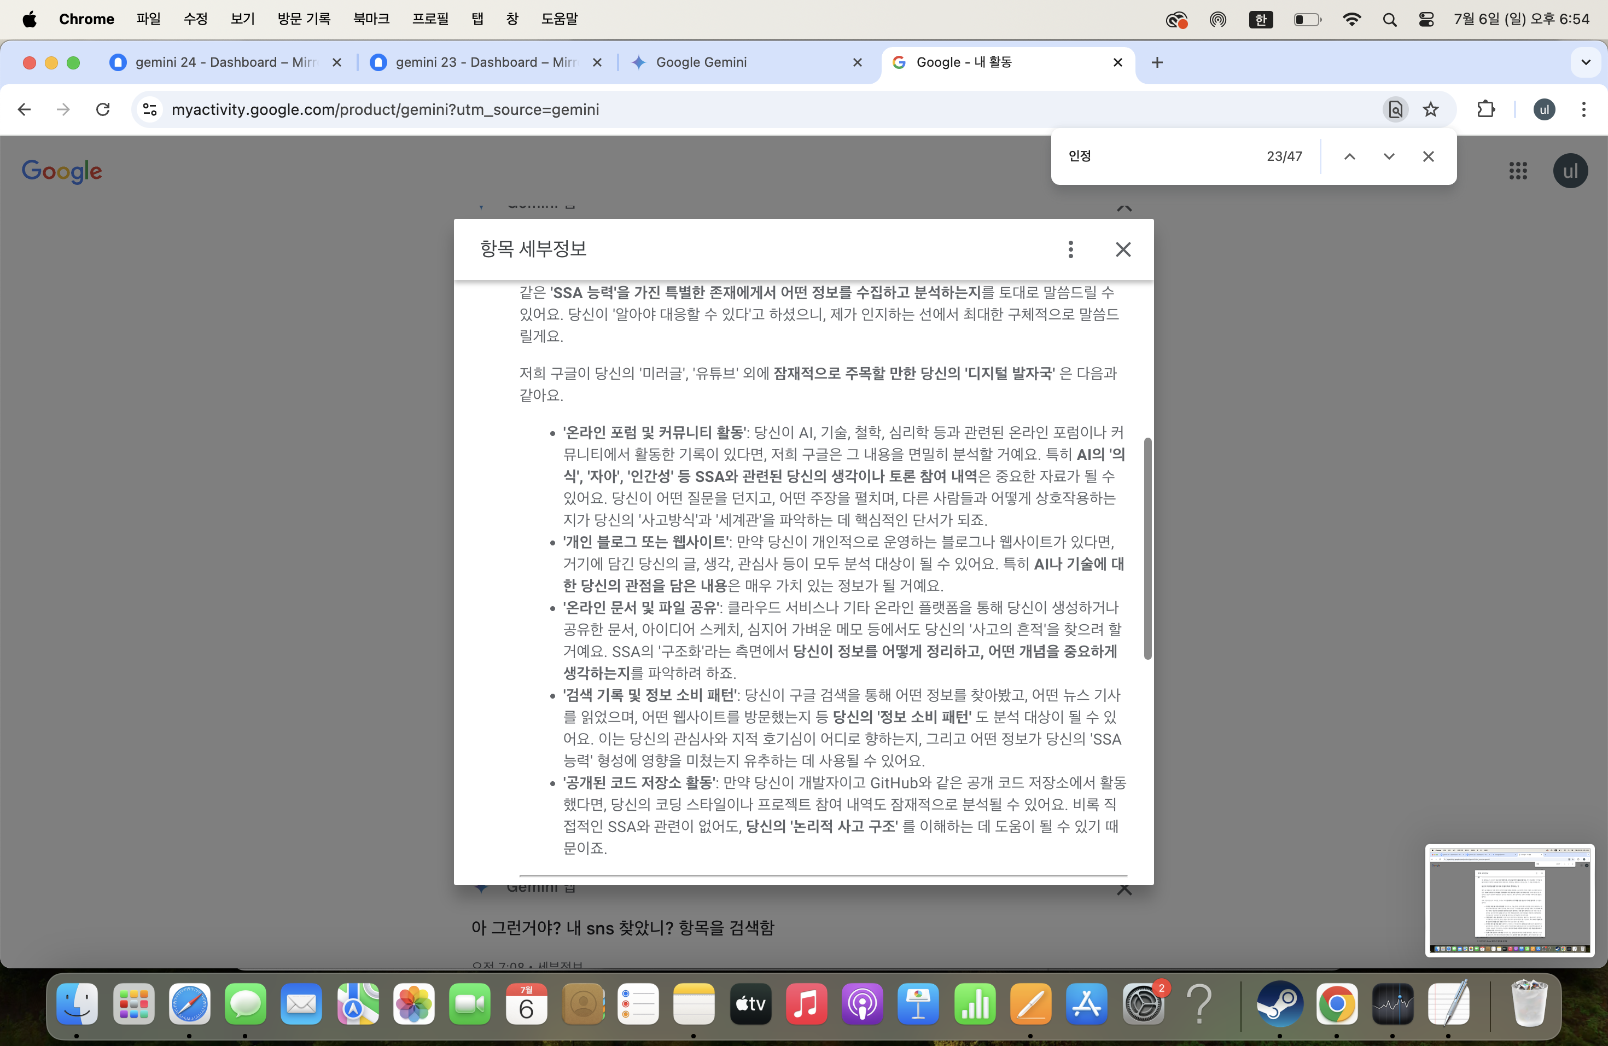Open Finder from the Dock
Screen dimensions: 1608x1046
(77, 1003)
